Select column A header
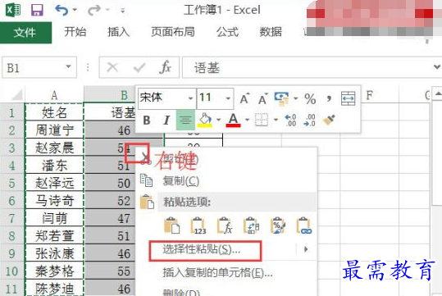The height and width of the screenshot is (296, 442). 54,95
